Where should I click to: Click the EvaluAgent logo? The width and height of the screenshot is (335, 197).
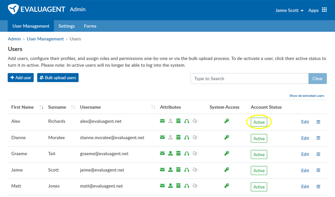coord(36,9)
